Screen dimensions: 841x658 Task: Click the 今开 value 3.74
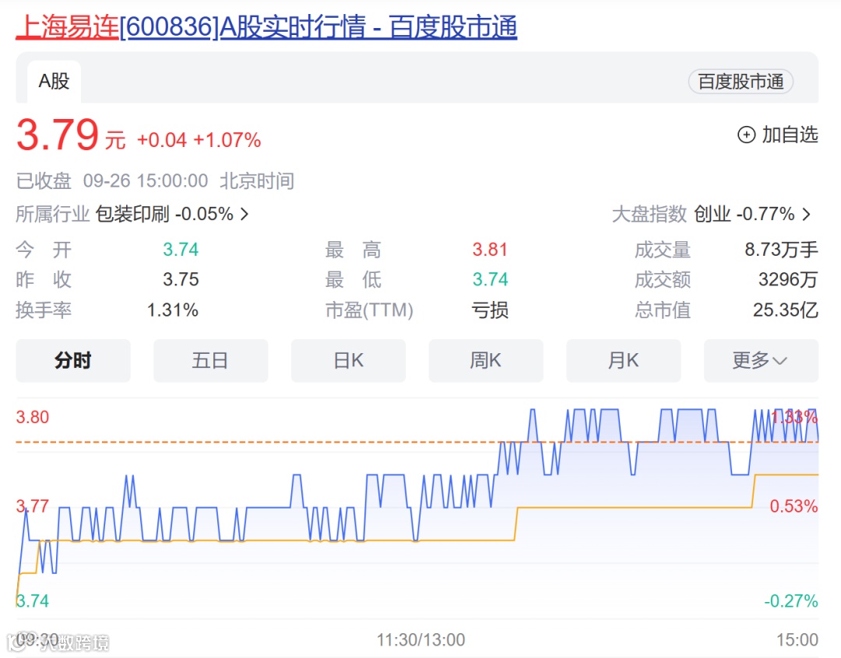pyautogui.click(x=181, y=250)
